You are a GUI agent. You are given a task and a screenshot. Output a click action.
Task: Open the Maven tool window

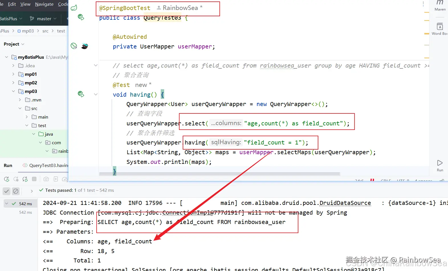440,5
